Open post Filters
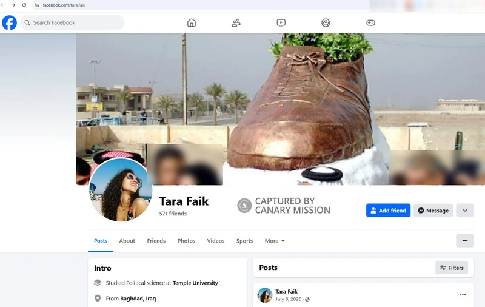This screenshot has width=485, height=307. tap(452, 268)
